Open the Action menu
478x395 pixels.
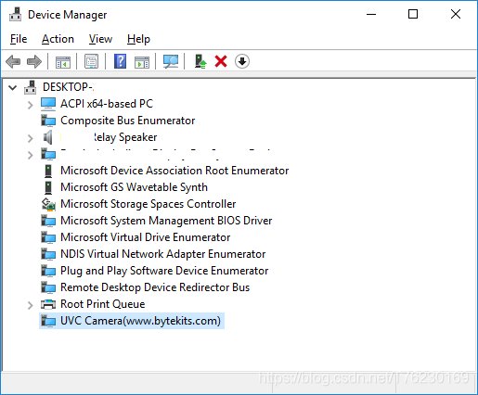[58, 39]
